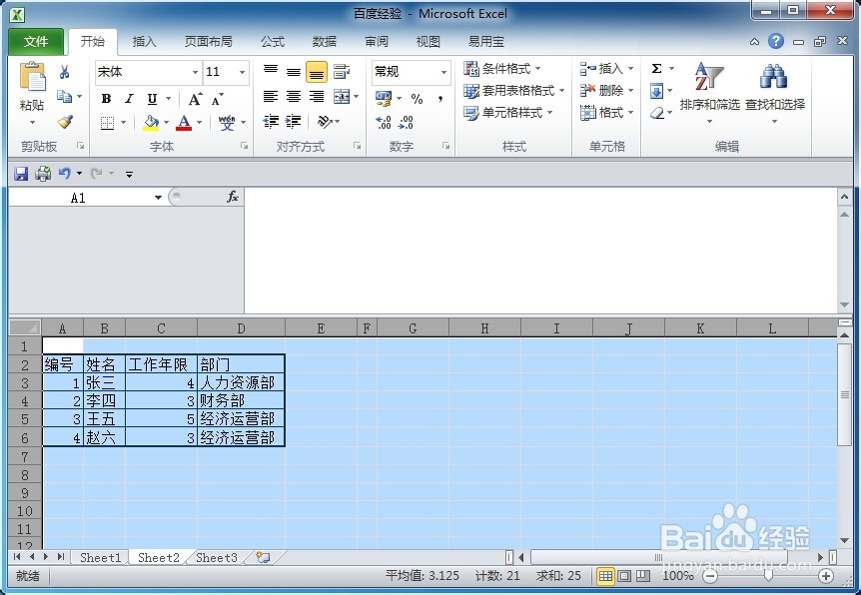The image size is (861, 595).
Task: Switch to Sheet3 tab
Action: coord(217,558)
